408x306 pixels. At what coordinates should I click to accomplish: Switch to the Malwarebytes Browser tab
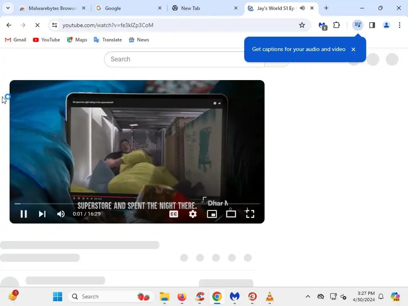pyautogui.click(x=52, y=8)
